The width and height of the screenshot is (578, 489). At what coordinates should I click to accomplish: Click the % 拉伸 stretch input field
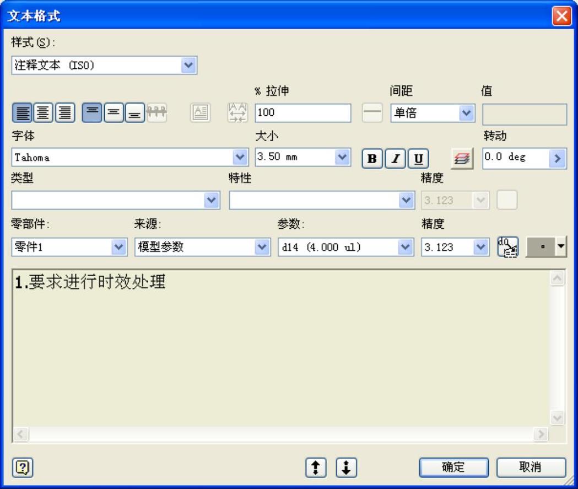[302, 113]
